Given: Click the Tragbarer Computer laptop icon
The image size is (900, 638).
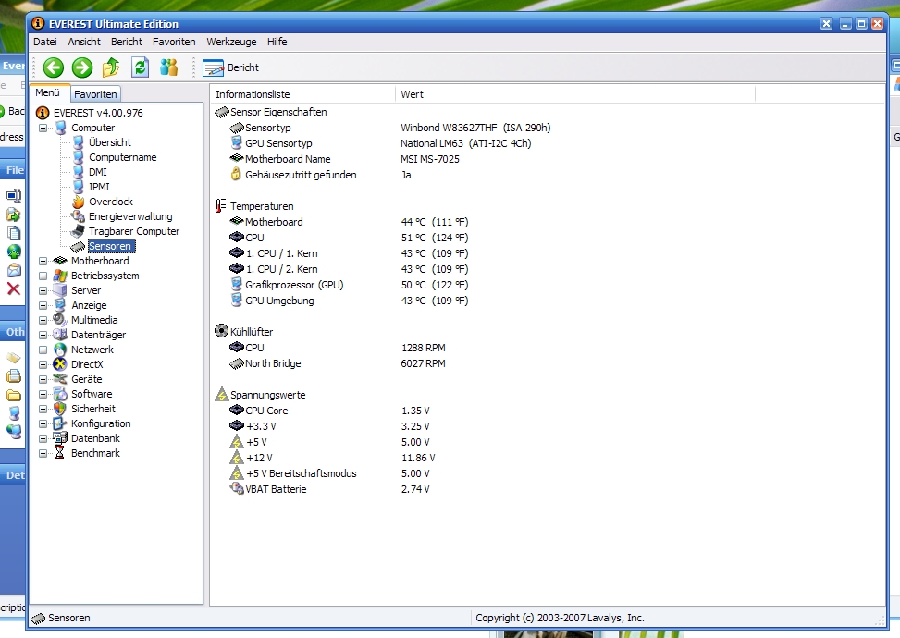Looking at the screenshot, I should [78, 231].
